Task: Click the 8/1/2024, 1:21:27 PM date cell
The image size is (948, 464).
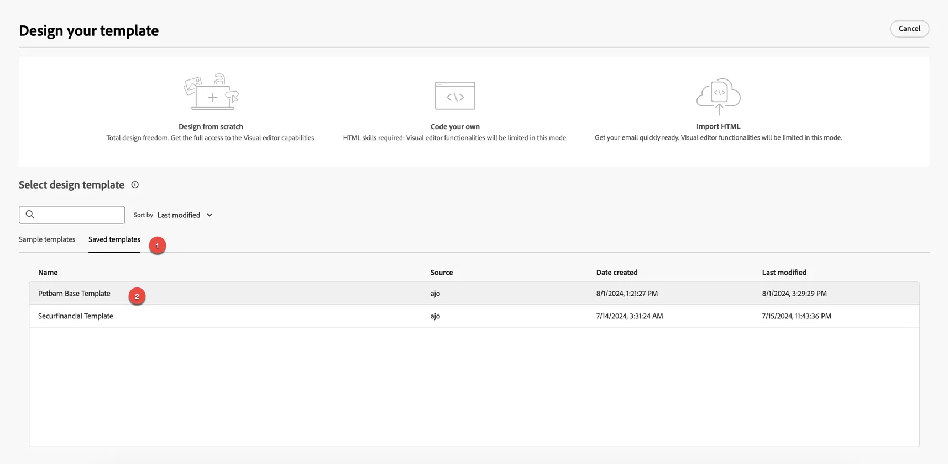Action: coord(627,294)
